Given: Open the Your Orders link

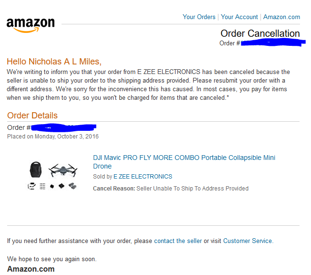Looking at the screenshot, I should (199, 17).
